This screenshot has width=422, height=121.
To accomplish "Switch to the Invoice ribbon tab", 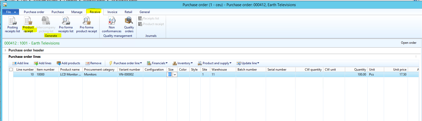I will [112, 12].
